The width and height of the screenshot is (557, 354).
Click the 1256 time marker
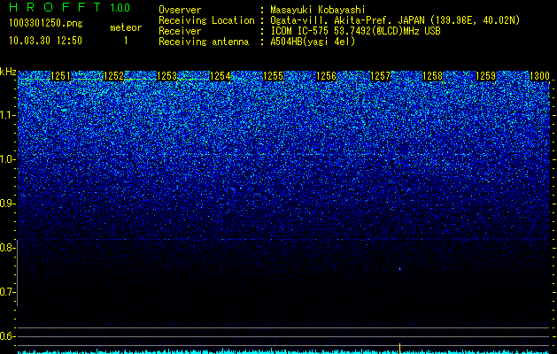[x=326, y=76]
